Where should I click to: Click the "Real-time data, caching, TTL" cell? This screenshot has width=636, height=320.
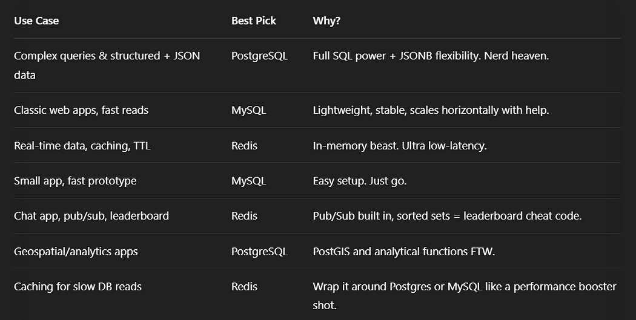[82, 145]
